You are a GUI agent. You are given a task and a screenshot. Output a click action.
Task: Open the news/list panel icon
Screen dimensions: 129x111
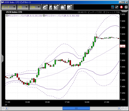click(x=126, y=7)
